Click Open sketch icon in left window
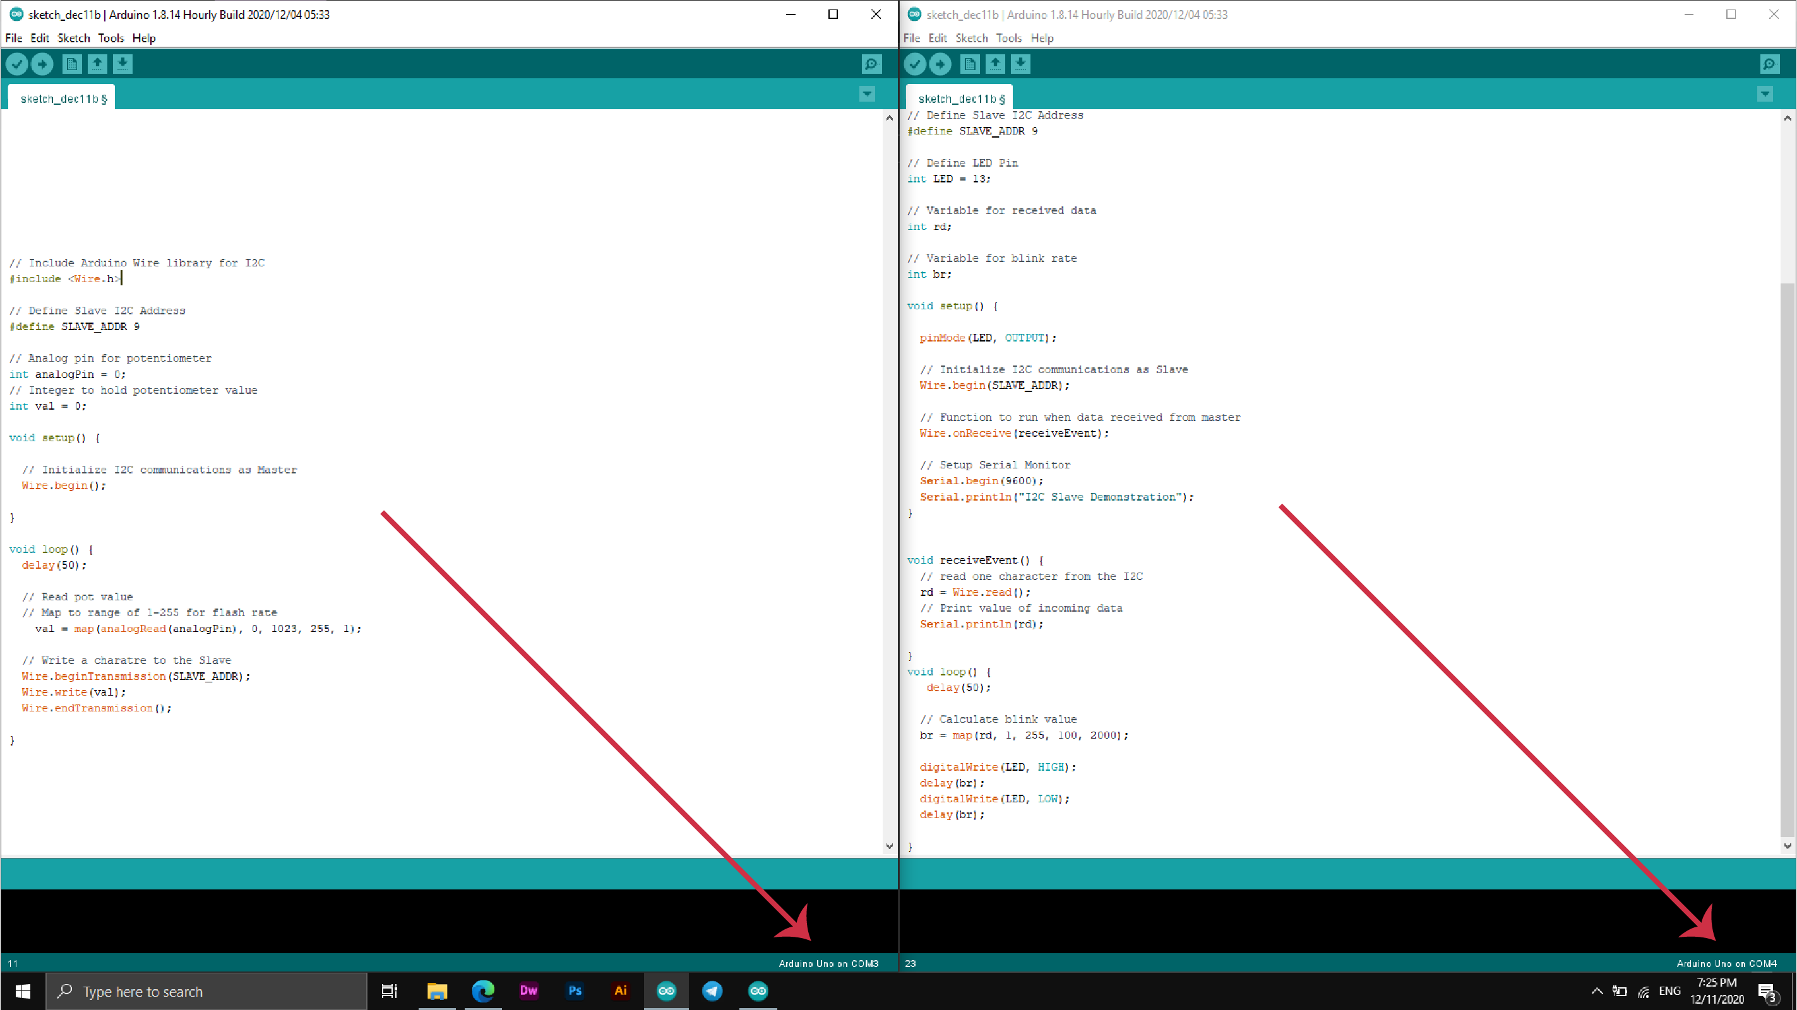 click(97, 64)
